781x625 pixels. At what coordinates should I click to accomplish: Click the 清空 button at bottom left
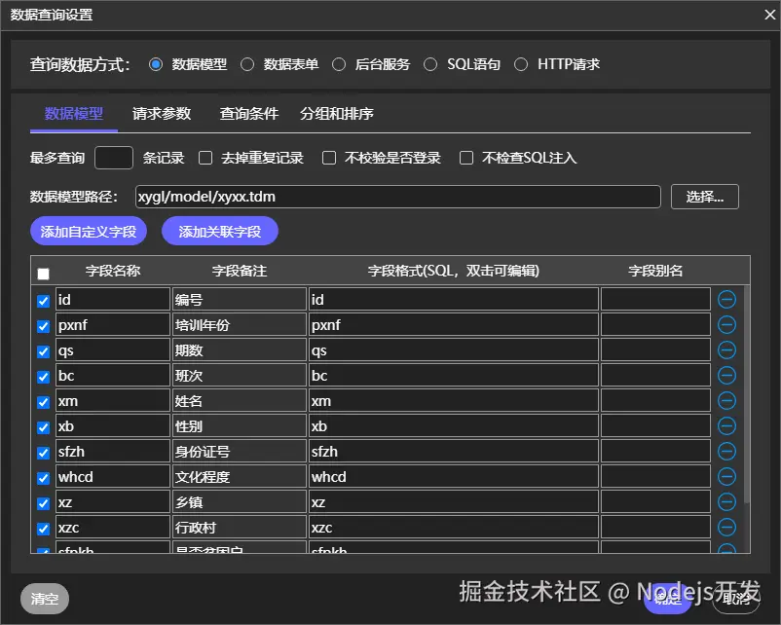click(44, 599)
